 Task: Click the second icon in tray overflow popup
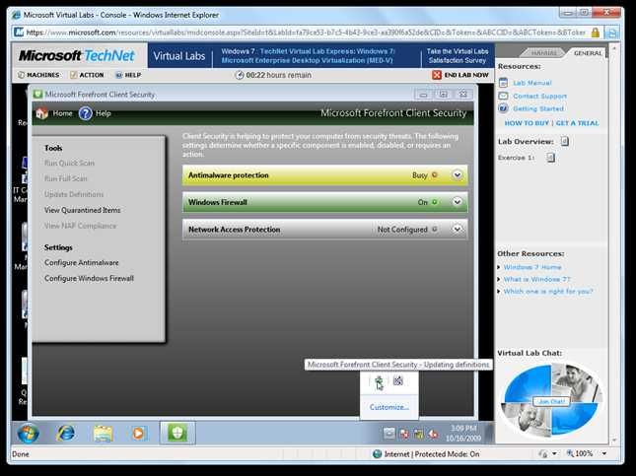tap(398, 380)
